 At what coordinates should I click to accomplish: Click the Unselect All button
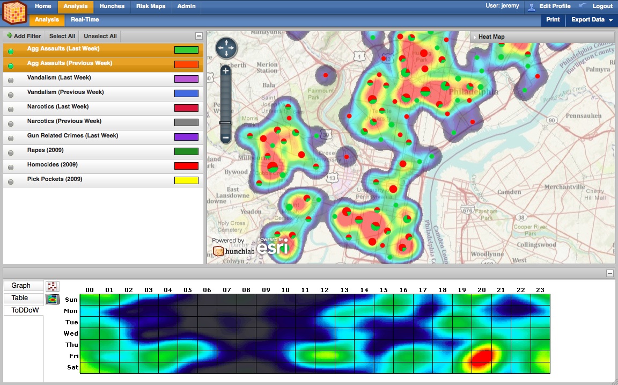pyautogui.click(x=100, y=37)
